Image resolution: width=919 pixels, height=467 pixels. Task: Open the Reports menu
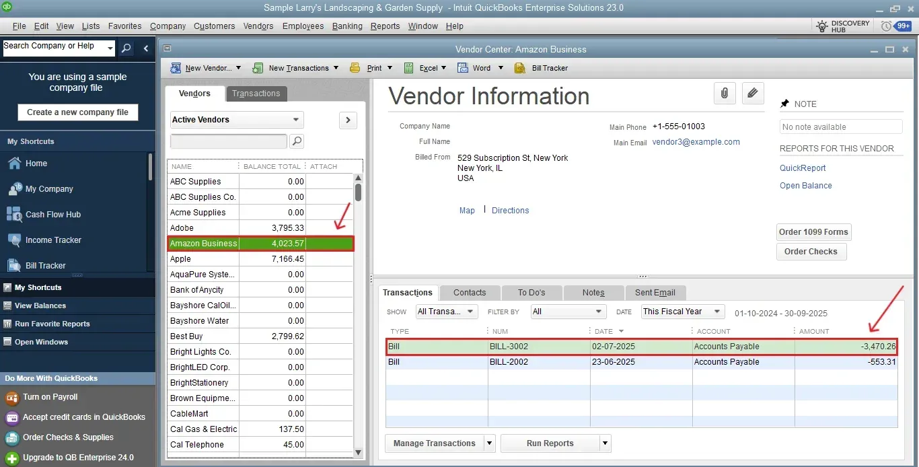(385, 26)
